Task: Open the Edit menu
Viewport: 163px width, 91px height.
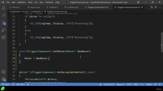Action: pyautogui.click(x=13, y=2)
